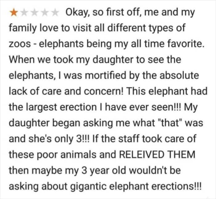Click the word "mortified" in the review
The image size is (216, 199).
click(106, 76)
